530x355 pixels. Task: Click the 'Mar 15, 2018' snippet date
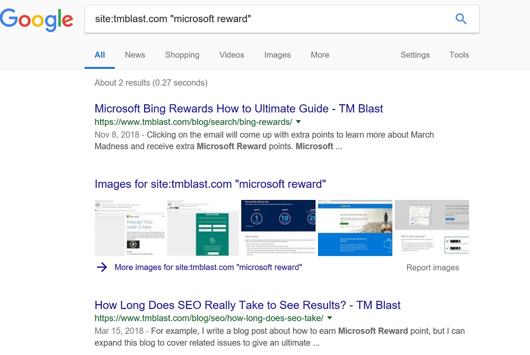(119, 331)
